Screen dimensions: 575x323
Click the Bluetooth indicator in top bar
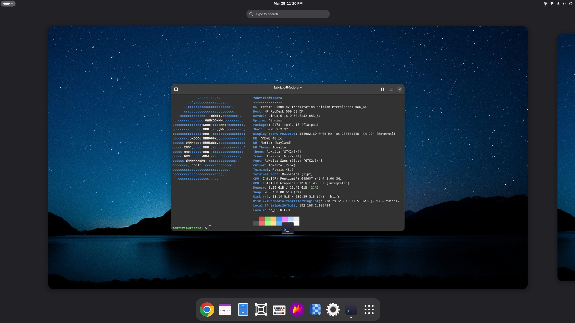558,3
